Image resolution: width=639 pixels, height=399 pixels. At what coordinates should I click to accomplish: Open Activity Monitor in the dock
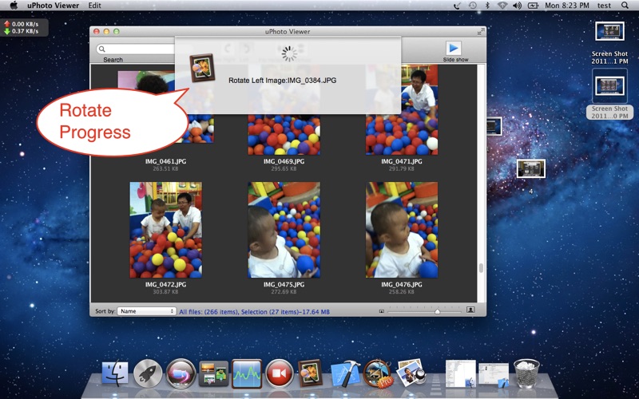point(246,373)
